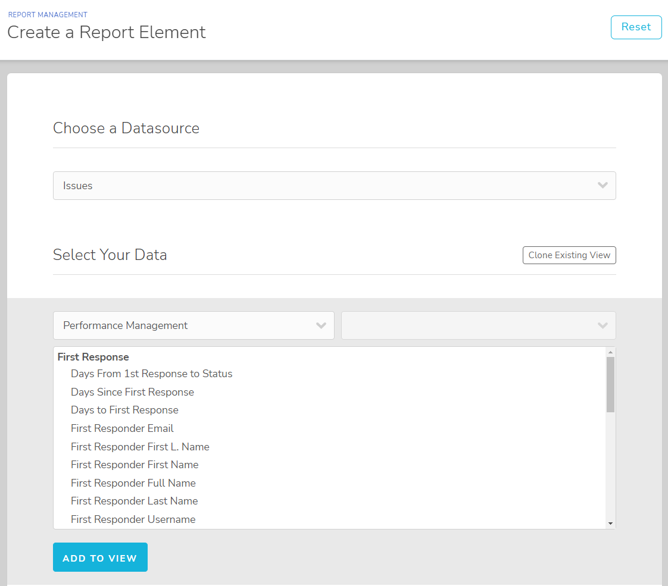Select Days From 1st Response to Status

point(152,374)
